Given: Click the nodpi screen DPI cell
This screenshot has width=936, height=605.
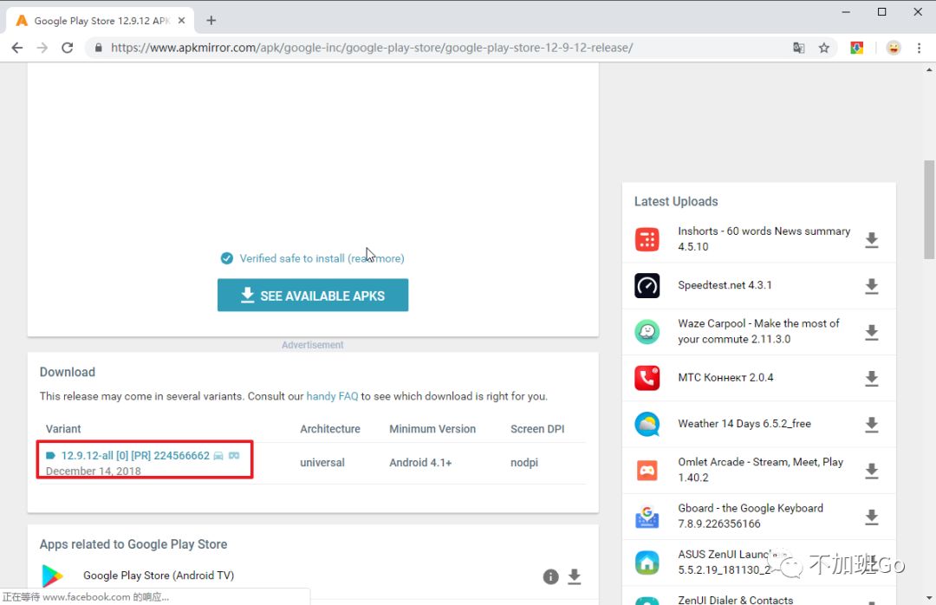Looking at the screenshot, I should 524,463.
